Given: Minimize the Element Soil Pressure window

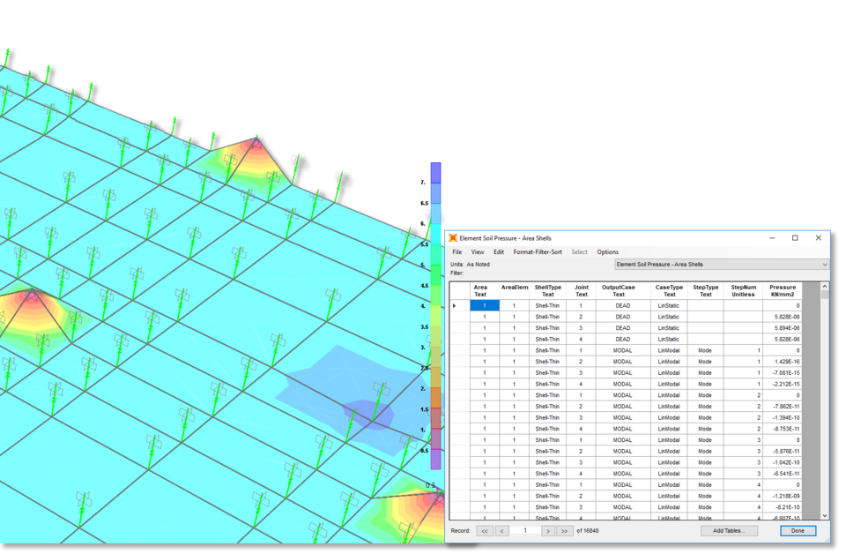Looking at the screenshot, I should pos(772,238).
